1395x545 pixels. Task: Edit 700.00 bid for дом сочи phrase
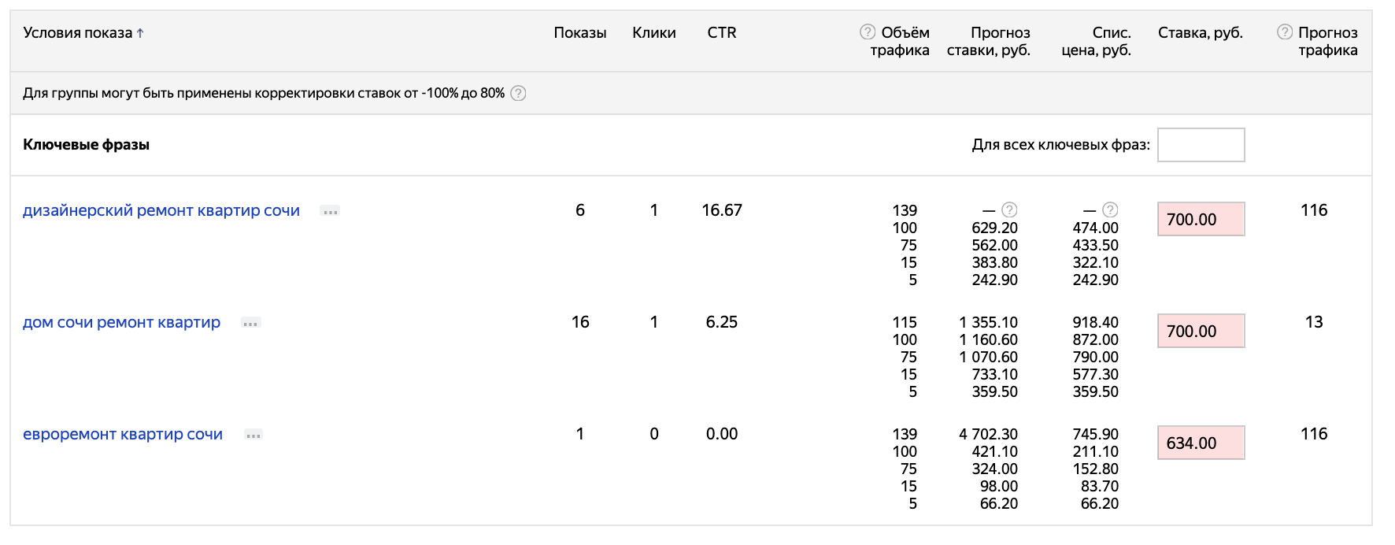point(1201,331)
